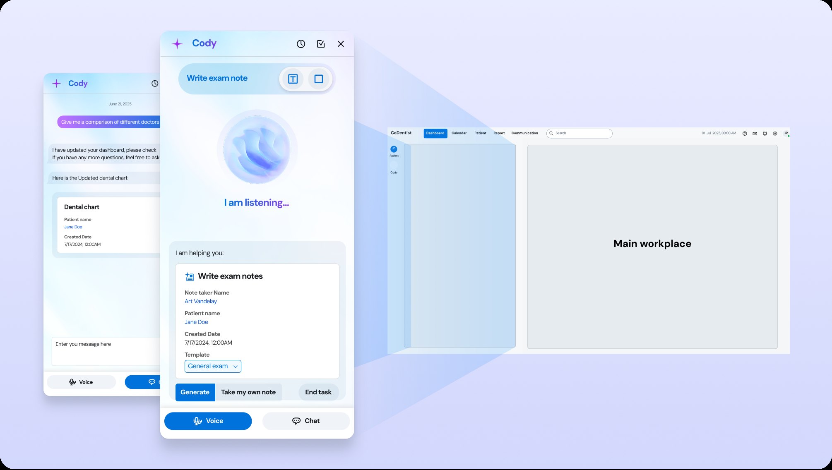Click the magnifier icon in CoDentist search
Image resolution: width=832 pixels, height=470 pixels.
[x=551, y=133]
